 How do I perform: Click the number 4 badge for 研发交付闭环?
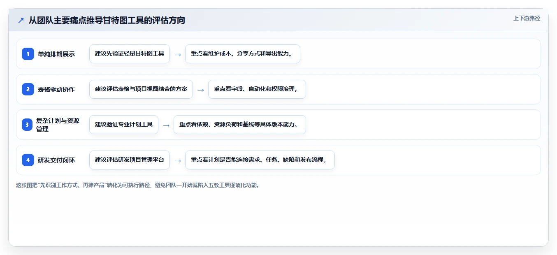(28, 160)
